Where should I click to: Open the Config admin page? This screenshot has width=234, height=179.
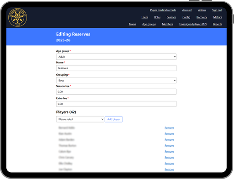pos(186,17)
